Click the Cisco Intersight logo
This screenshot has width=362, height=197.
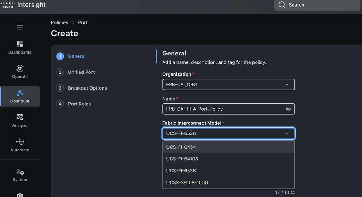(23, 4)
